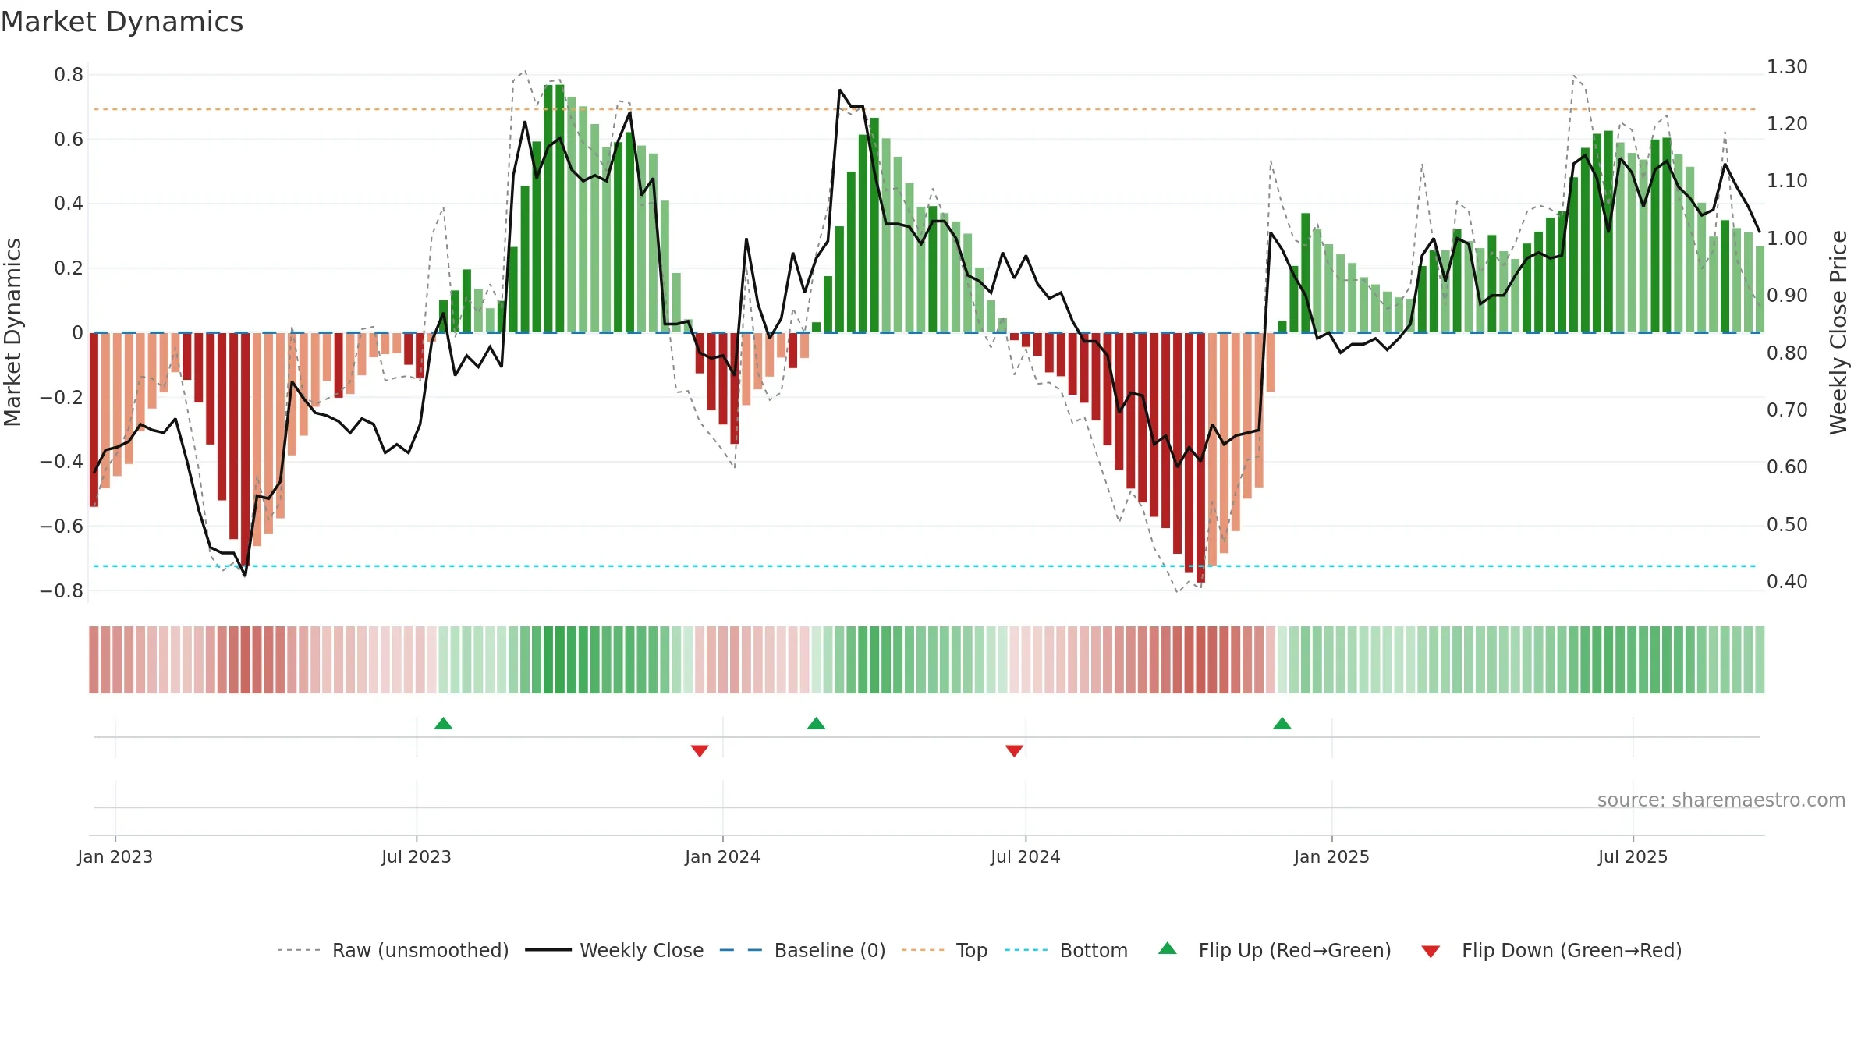Toggle Flip Up (Red→Green) legend entry

[1275, 950]
